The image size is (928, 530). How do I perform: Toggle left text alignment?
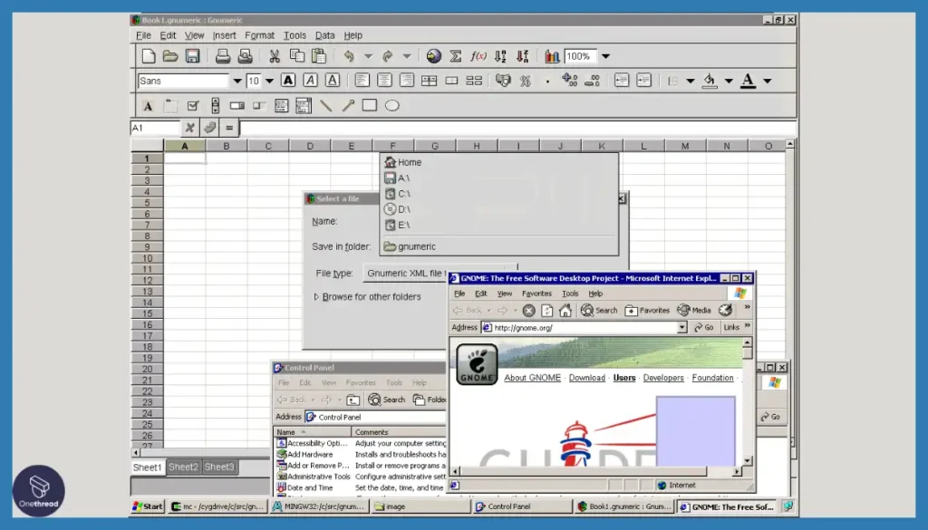tap(362, 81)
